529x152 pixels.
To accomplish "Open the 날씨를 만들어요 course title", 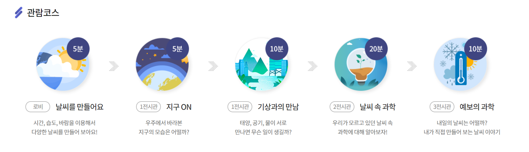I will pos(80,107).
